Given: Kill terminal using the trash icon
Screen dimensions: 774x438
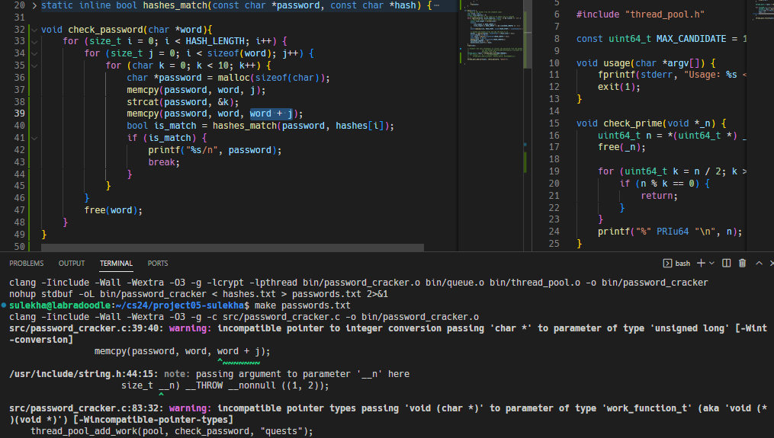Looking at the screenshot, I should coord(743,263).
